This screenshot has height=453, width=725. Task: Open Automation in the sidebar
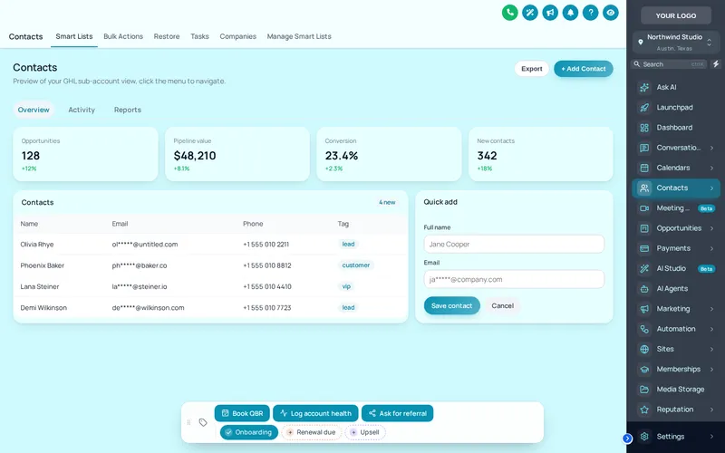(676, 329)
